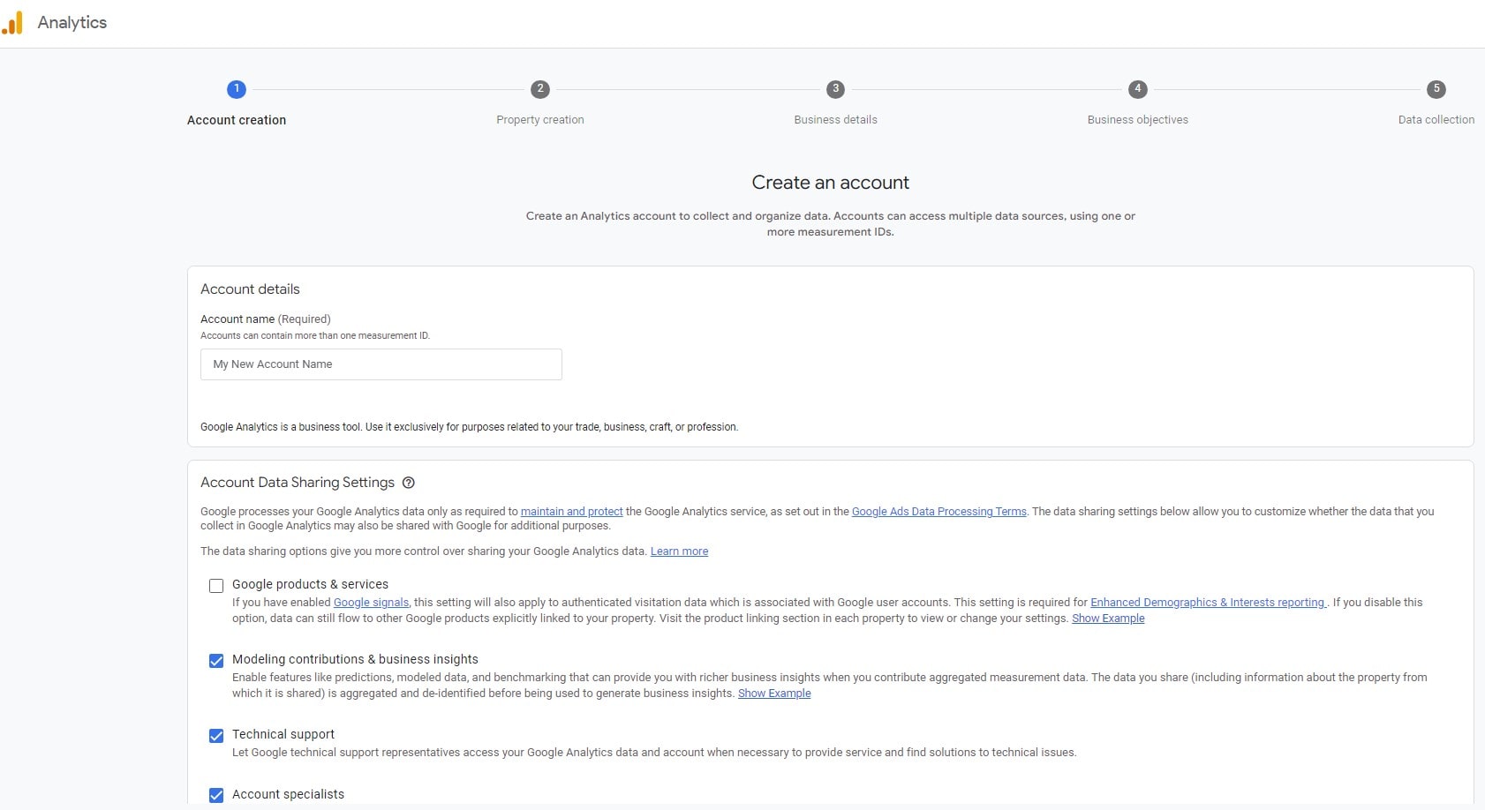Screen dimensions: 1485x810
Task: Click the 'Technical support' label text
Action: [x=283, y=735]
